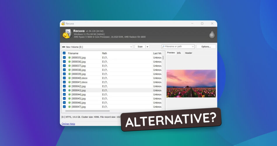This screenshot has height=146, width=277.
Task: Click the green status dot for [000047].jpg
Action: pyautogui.click(x=69, y=107)
